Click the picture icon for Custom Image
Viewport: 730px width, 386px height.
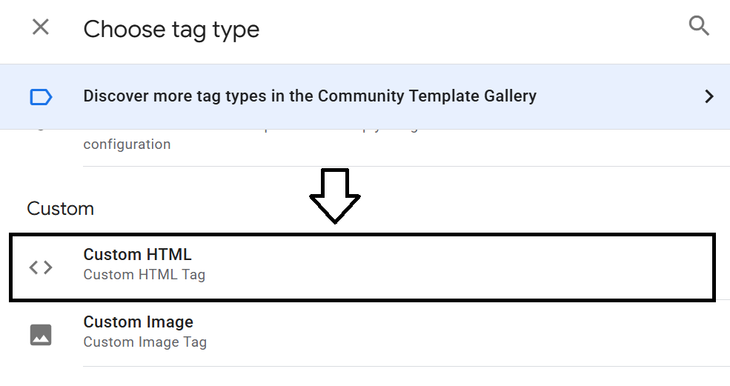click(41, 335)
